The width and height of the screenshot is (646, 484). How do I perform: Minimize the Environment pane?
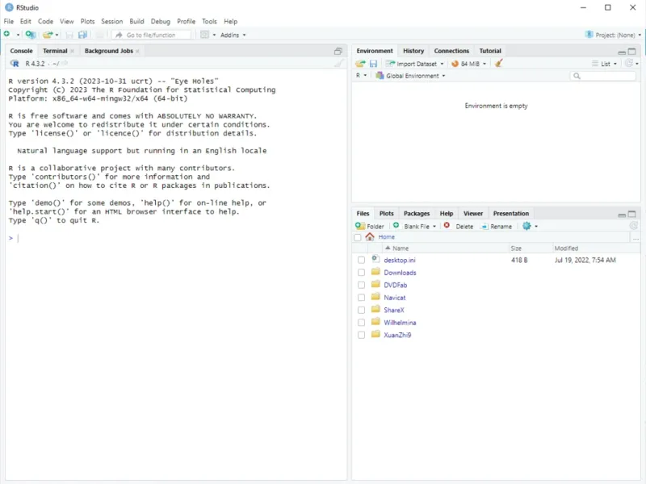click(x=622, y=52)
